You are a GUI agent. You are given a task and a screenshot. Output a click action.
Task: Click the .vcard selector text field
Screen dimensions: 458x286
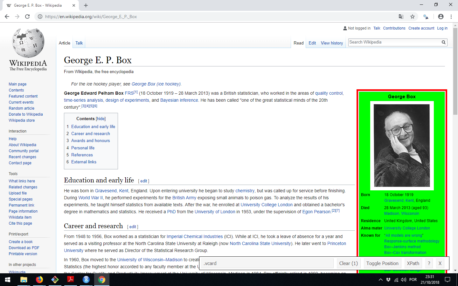pos(267,263)
